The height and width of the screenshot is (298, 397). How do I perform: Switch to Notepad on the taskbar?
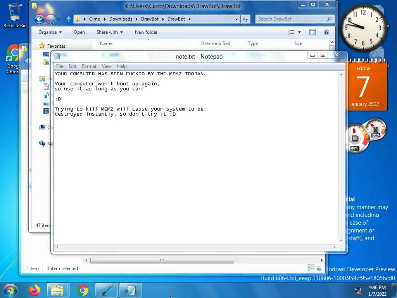[131, 290]
